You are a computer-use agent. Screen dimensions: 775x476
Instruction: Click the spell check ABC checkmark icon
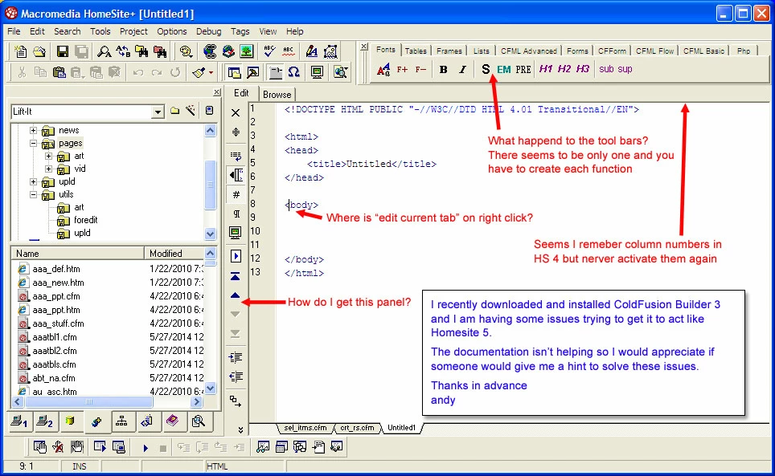coord(269,51)
